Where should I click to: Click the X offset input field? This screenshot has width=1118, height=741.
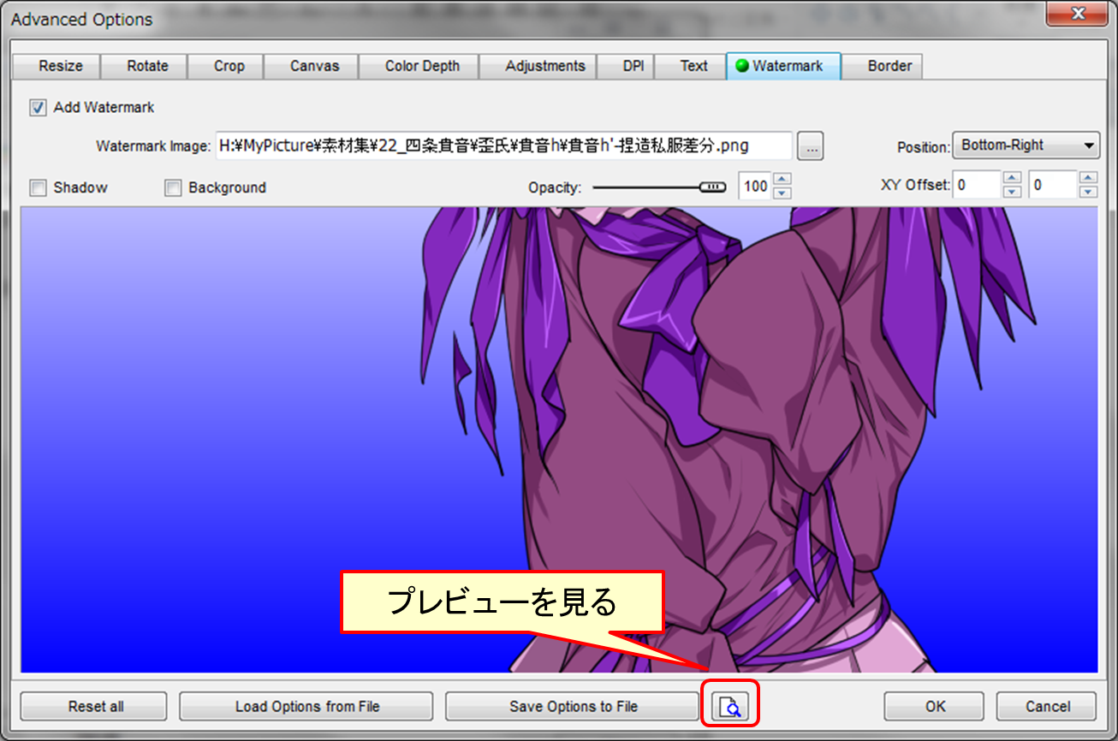[x=977, y=185]
